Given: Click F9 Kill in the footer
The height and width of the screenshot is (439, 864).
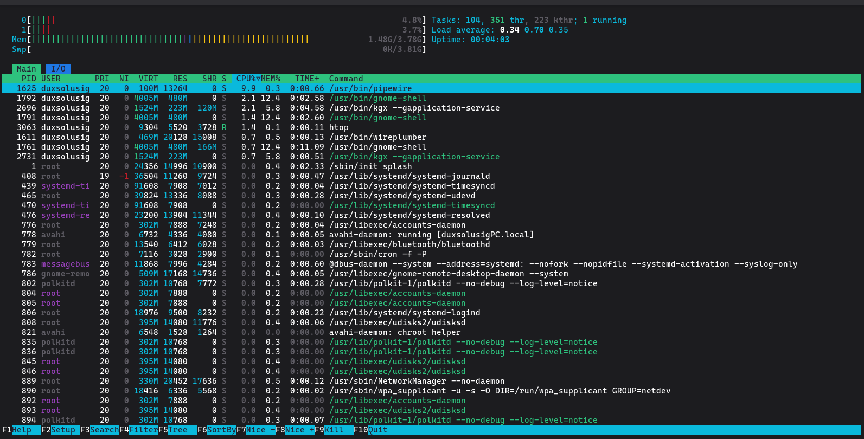Looking at the screenshot, I should tap(334, 430).
